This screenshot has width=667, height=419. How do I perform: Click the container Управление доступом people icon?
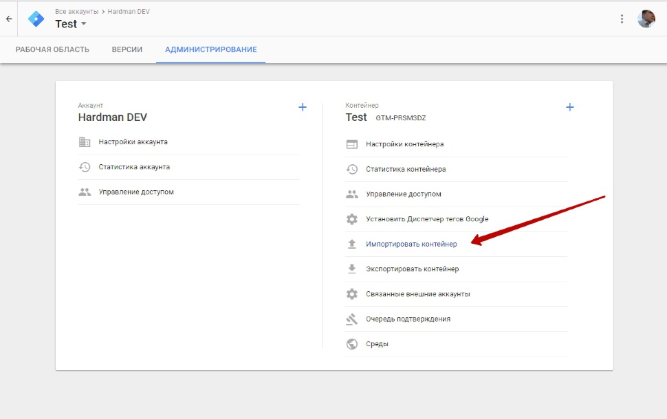pos(352,194)
